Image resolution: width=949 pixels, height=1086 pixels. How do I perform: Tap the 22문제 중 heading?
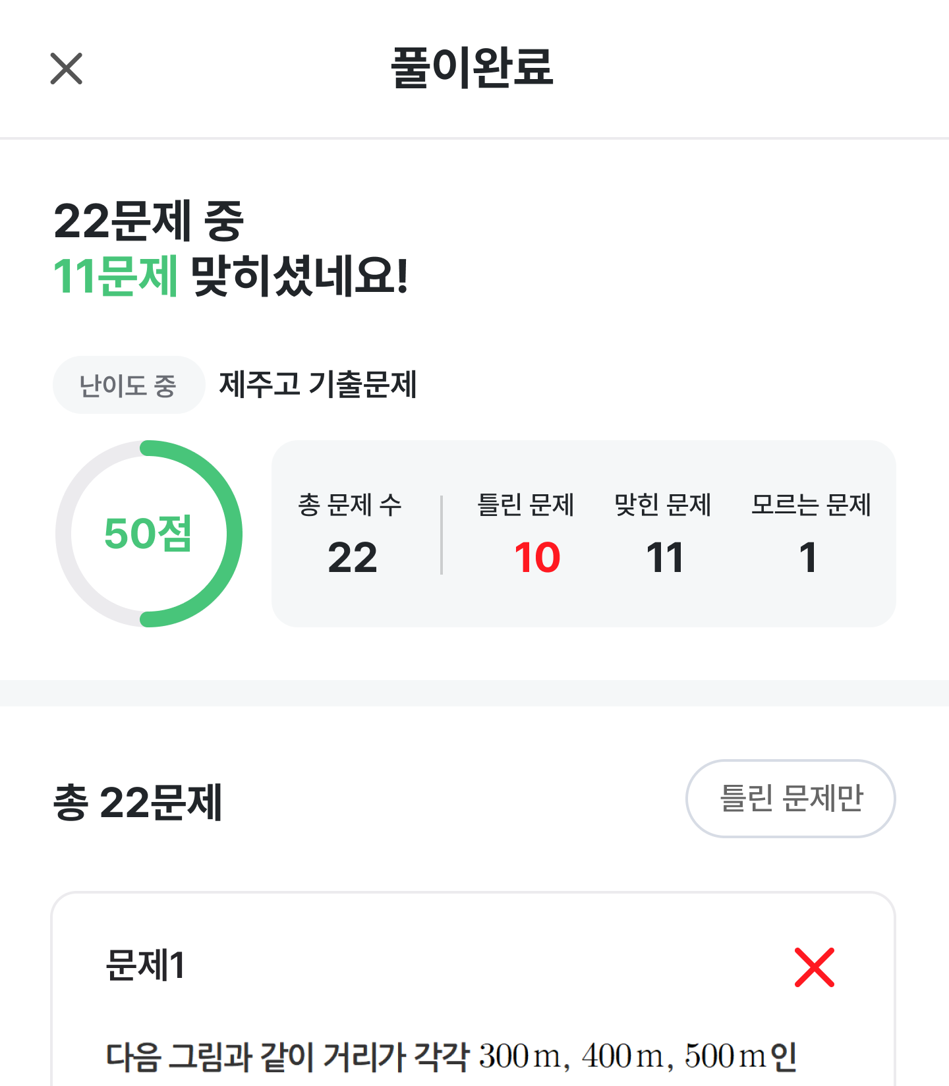point(149,221)
